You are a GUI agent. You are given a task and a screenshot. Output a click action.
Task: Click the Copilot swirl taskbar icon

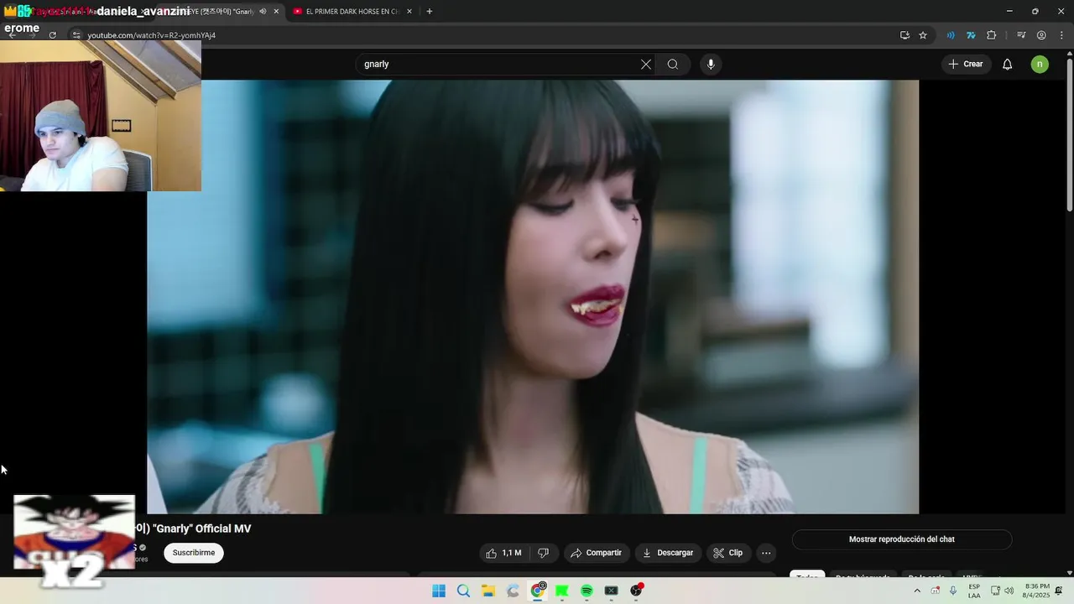(513, 591)
